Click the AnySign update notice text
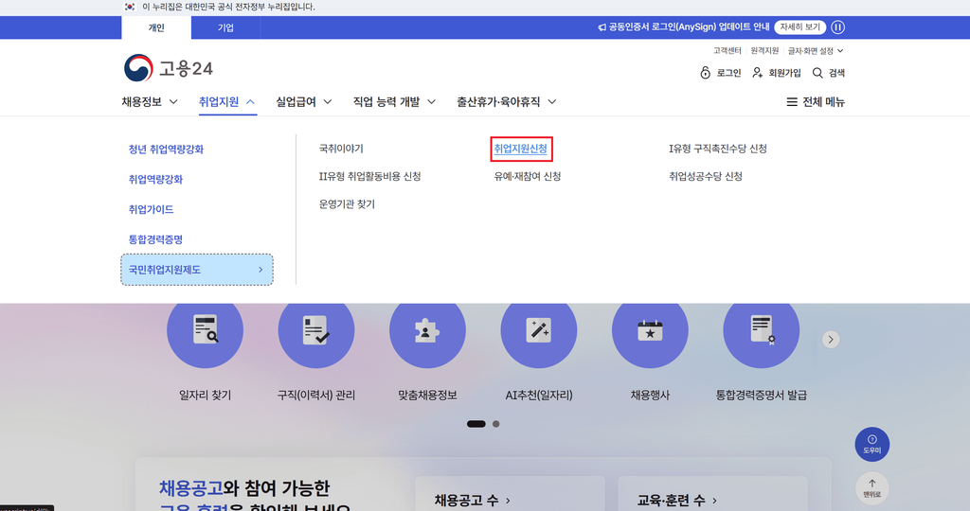This screenshot has width=970, height=511. click(x=690, y=27)
